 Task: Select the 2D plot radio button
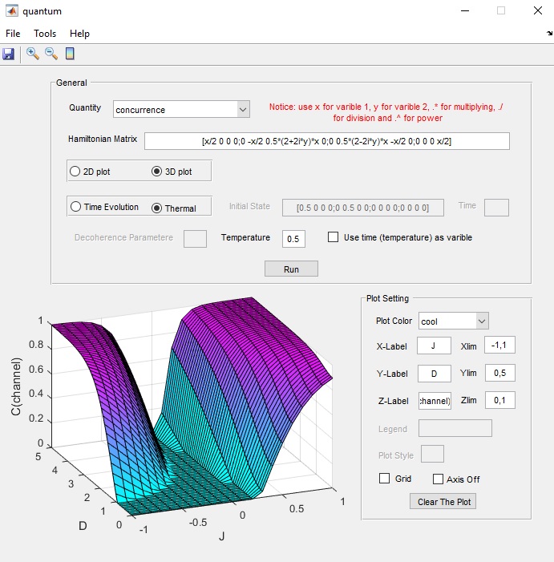tap(76, 171)
